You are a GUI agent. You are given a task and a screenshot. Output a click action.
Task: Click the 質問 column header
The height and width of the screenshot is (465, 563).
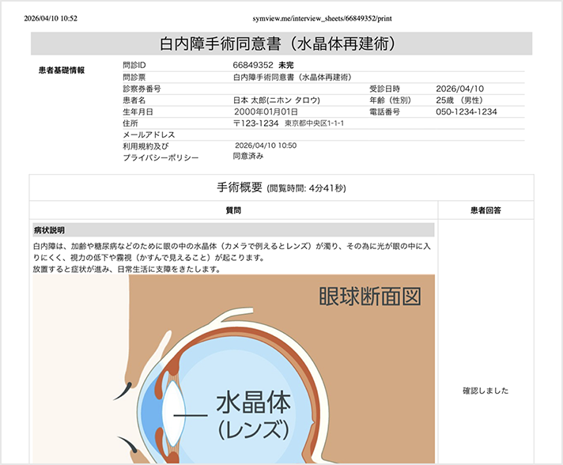(x=233, y=210)
